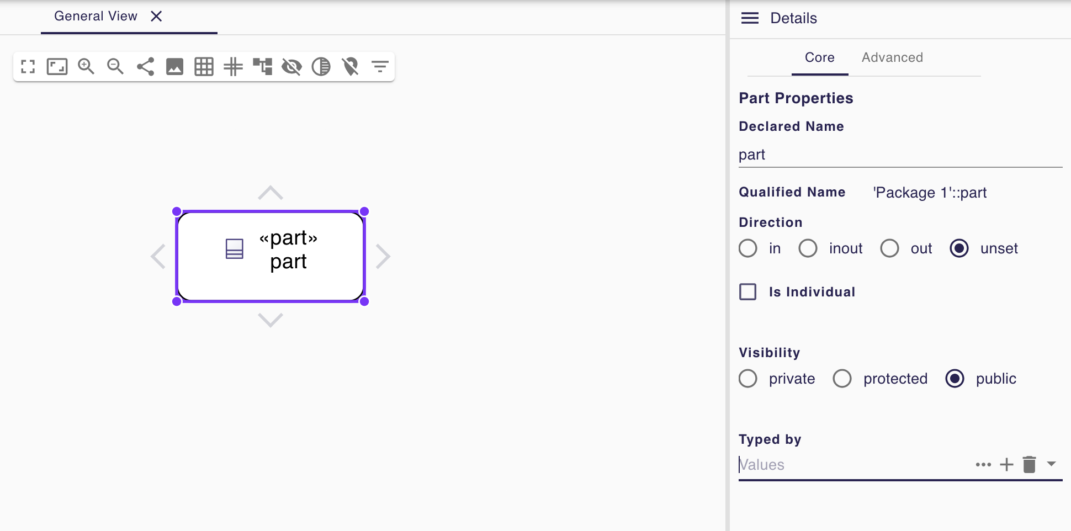
Task: Toggle the crossed-out eye reveal hidden elements icon
Action: (x=291, y=67)
